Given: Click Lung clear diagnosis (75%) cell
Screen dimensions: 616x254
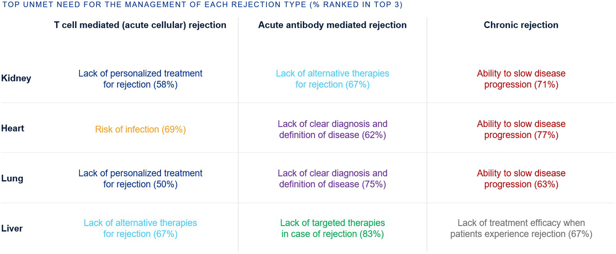Looking at the screenshot, I should coord(332,179).
